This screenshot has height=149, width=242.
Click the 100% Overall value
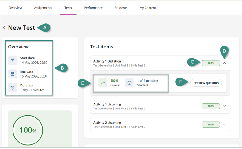(x=114, y=81)
